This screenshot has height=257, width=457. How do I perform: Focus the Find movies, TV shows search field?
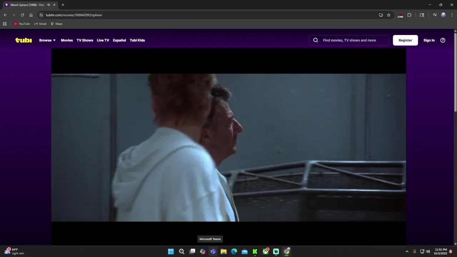pyautogui.click(x=349, y=40)
